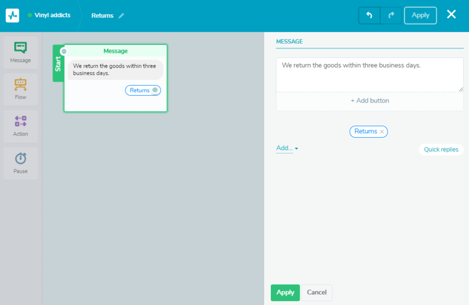Screen dimensions: 469x305
Task: Undo the last change
Action: pos(369,15)
